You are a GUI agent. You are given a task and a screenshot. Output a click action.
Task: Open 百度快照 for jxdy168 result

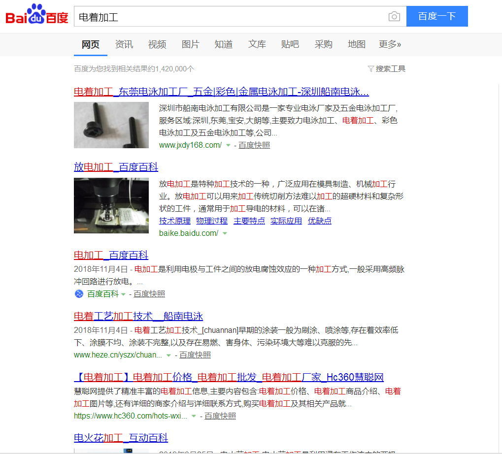254,145
